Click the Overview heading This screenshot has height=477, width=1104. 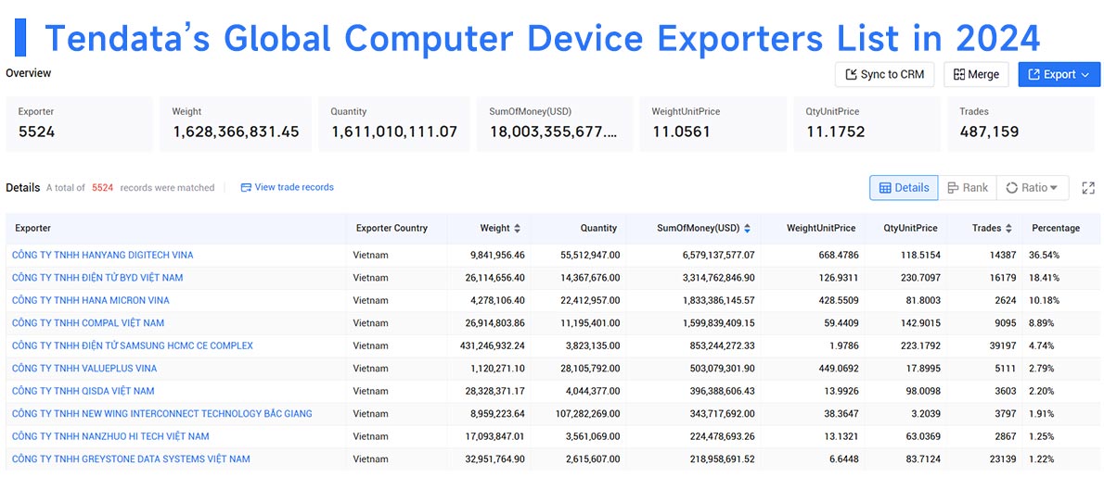point(28,73)
